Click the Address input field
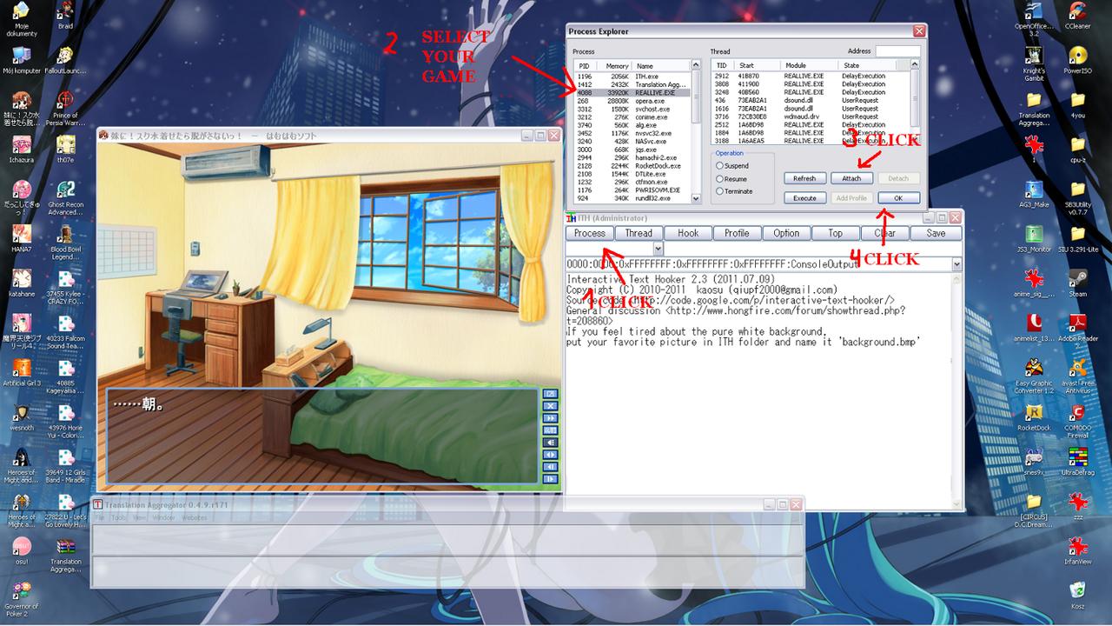 point(897,51)
